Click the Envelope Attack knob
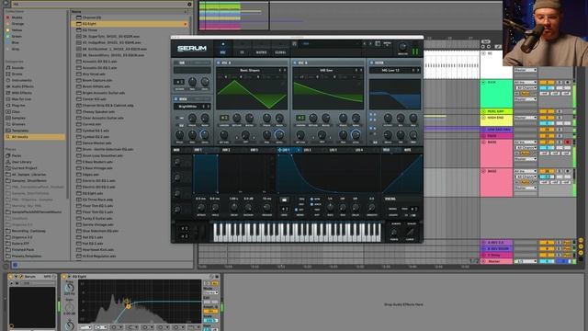This screenshot has height=331, width=588. 201,208
